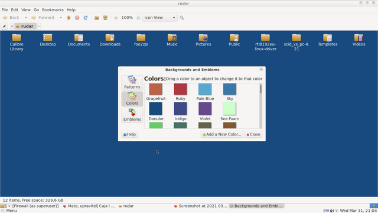This screenshot has height=213, width=378.
Task: Pick the Sea Foam color swatch
Action: pyautogui.click(x=230, y=109)
